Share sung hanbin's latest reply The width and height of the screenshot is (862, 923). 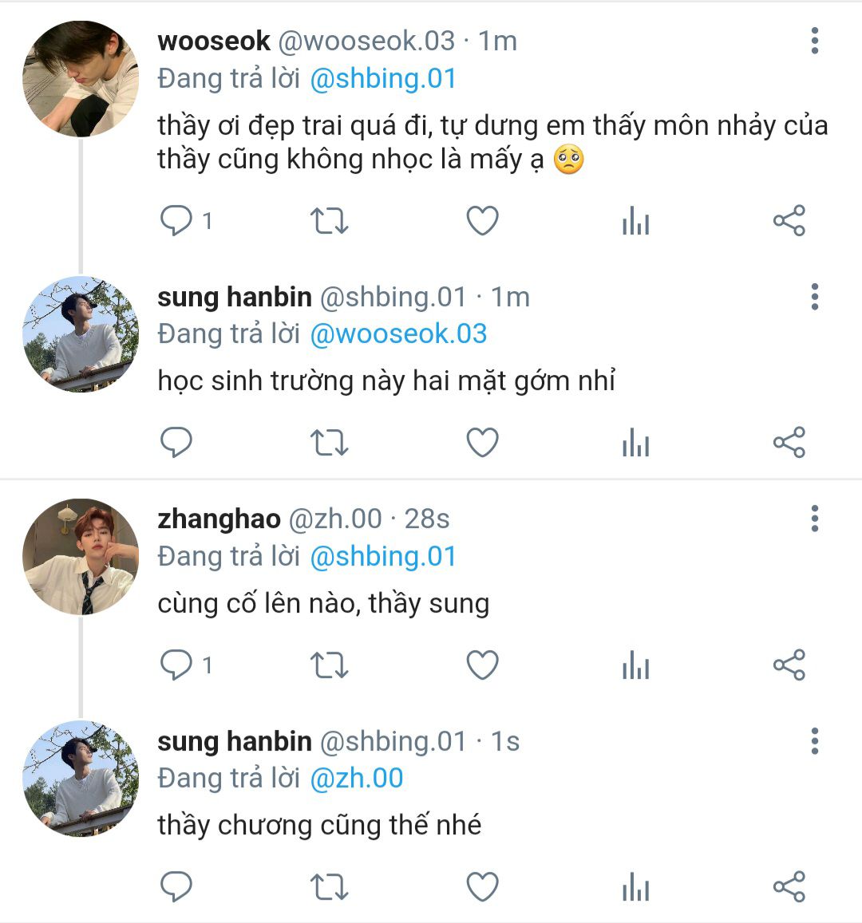[x=789, y=886]
